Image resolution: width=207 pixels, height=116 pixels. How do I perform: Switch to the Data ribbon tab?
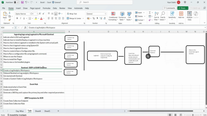coord(55,8)
